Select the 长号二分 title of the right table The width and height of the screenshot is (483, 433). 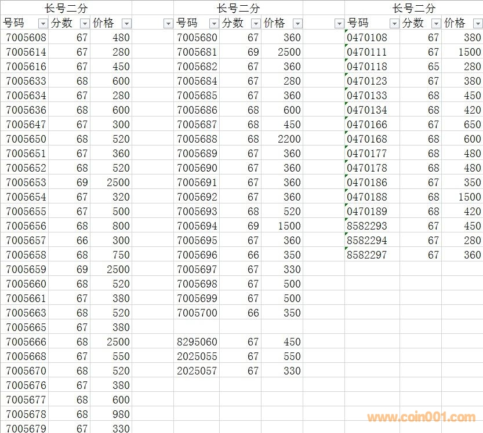(x=413, y=8)
